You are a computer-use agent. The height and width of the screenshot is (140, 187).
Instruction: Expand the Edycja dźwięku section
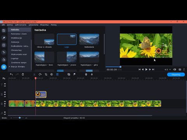point(9,66)
